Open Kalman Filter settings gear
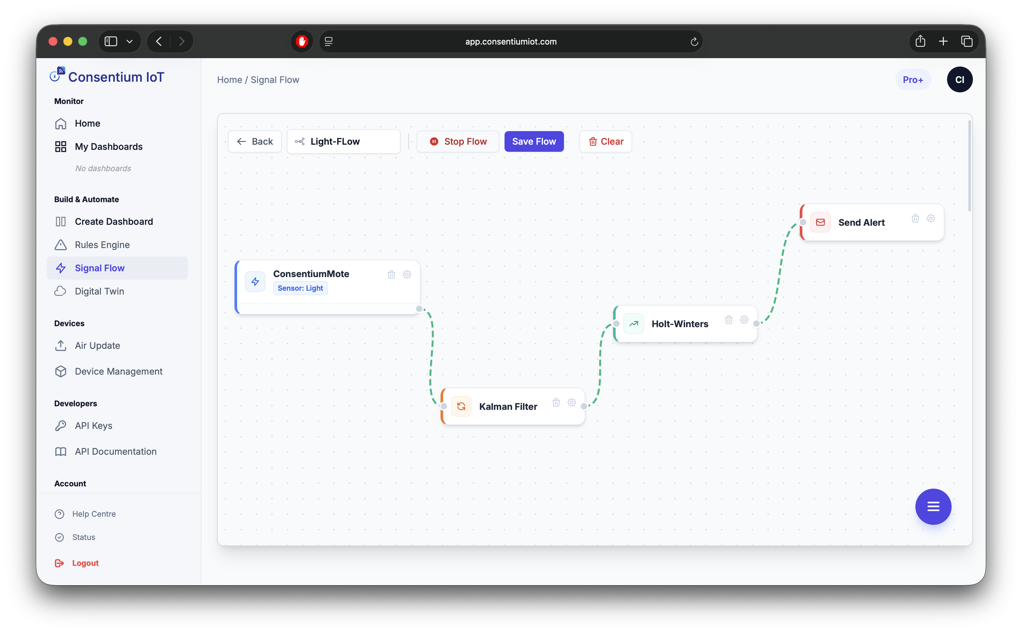1022x633 pixels. coord(571,402)
